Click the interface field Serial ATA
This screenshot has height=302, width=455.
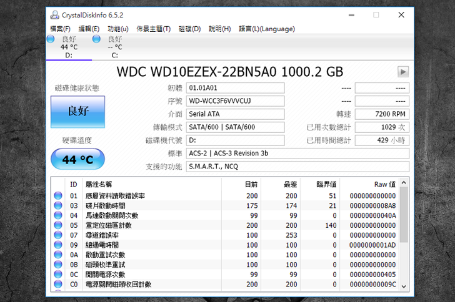click(x=236, y=114)
